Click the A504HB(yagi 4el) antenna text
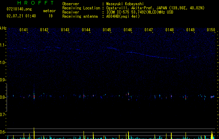Image resolution: width=219 pixels, height=139 pixels. tap(123, 16)
